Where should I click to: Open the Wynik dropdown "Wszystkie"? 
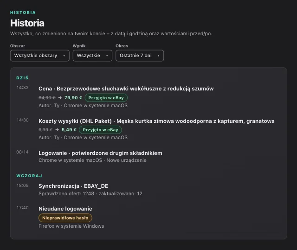tap(92, 56)
